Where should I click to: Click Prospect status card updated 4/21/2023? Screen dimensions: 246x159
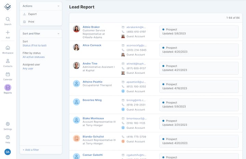point(199,68)
